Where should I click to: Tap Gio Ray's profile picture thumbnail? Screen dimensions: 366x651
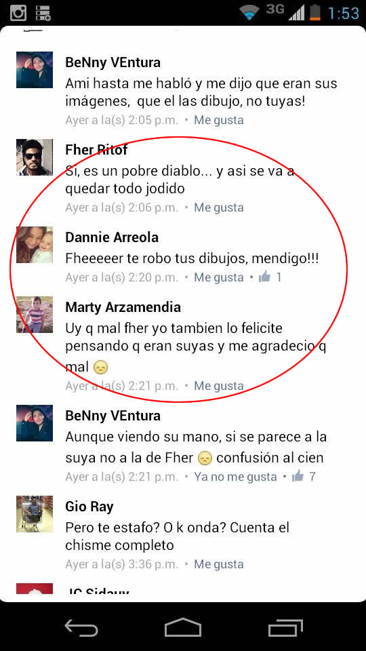coord(35,513)
